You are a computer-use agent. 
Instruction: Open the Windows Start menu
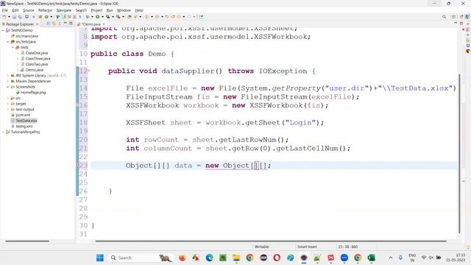click(100, 258)
